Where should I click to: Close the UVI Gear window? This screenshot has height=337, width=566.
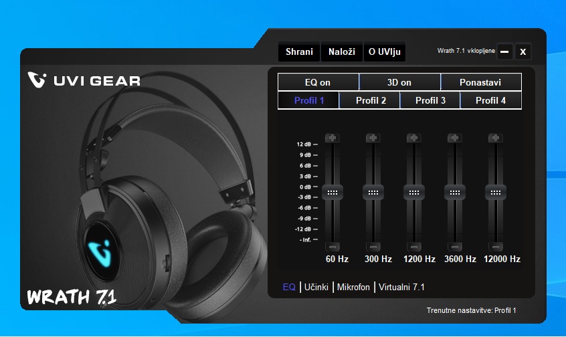[x=523, y=51]
